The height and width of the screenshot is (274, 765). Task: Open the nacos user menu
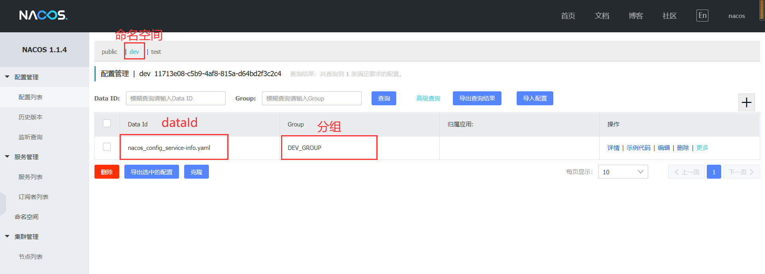point(737,16)
